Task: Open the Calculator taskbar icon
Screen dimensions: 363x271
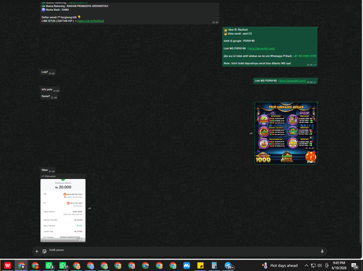Action: 214,266
